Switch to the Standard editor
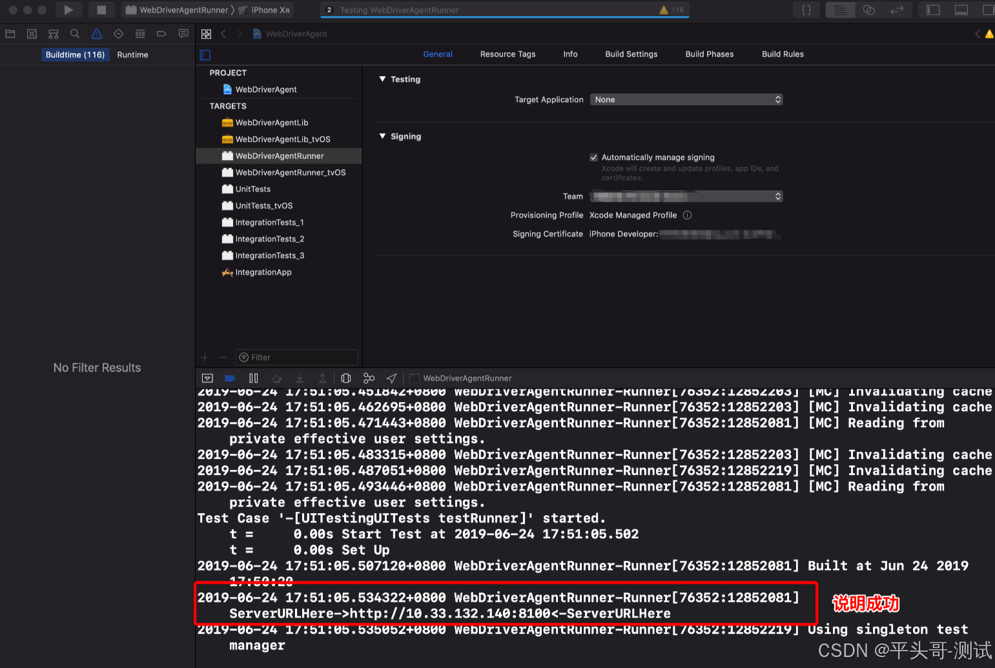The image size is (995, 668). pyautogui.click(x=840, y=10)
